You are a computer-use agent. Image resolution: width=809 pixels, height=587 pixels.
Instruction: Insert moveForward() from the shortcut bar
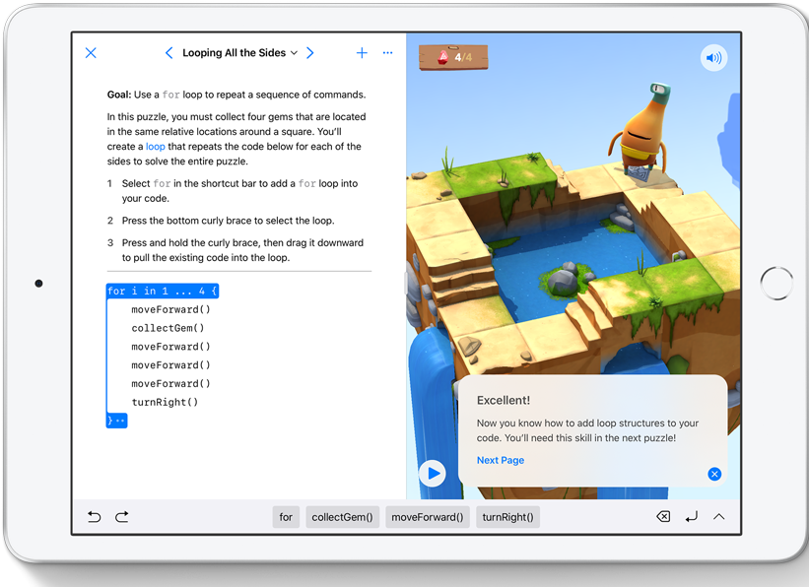[x=428, y=517]
